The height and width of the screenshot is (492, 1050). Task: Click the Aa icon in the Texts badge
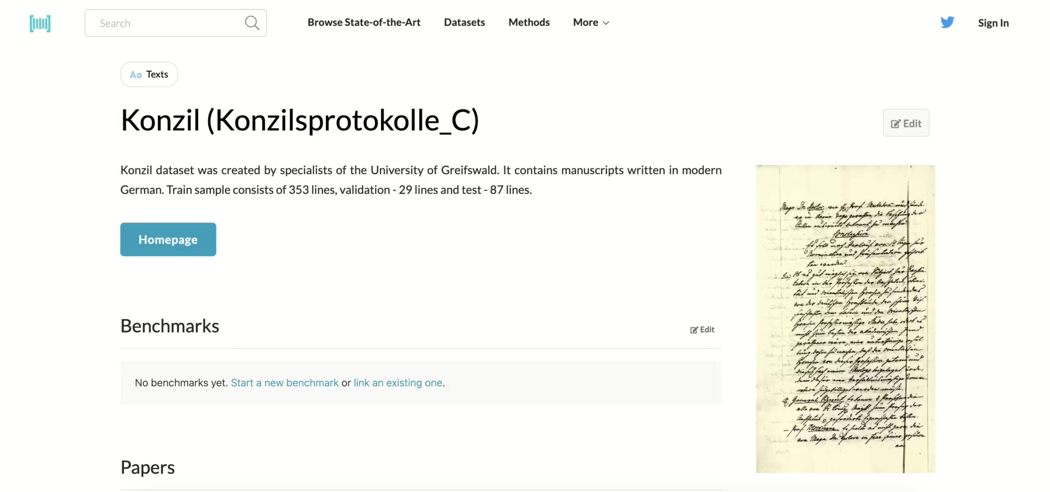click(135, 74)
